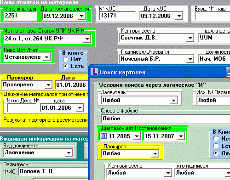
Task: Click 'Исх. № Заяви' field with Любой
Action: point(213,101)
